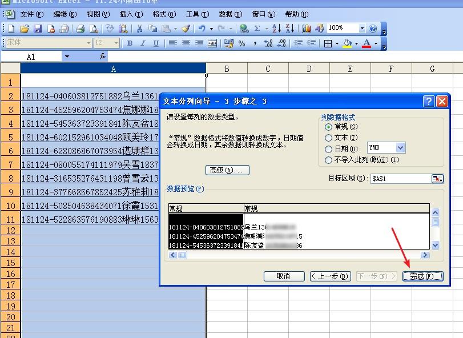
Task: Open a file with the Open folder icon
Action: [25, 29]
